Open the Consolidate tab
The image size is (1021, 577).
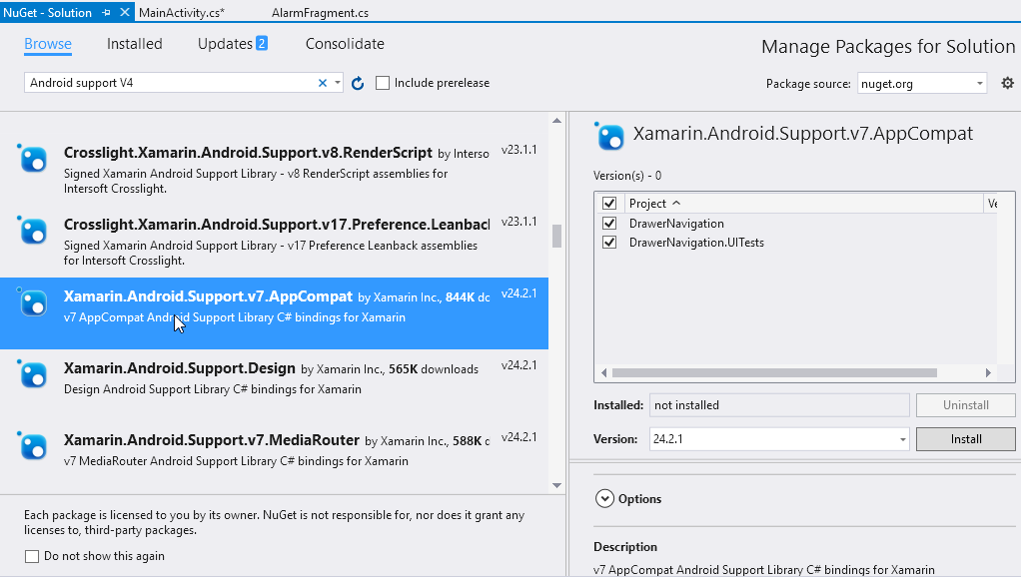345,44
